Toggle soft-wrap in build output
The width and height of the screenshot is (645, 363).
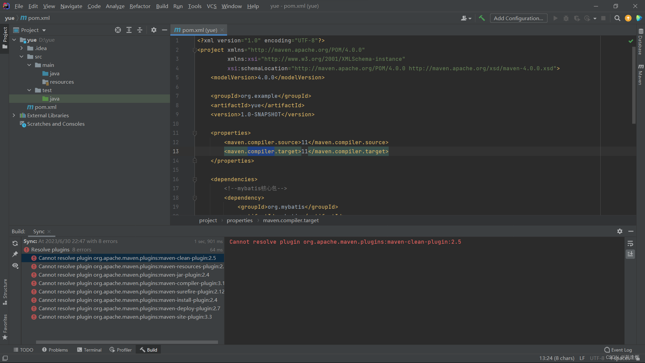(x=630, y=243)
